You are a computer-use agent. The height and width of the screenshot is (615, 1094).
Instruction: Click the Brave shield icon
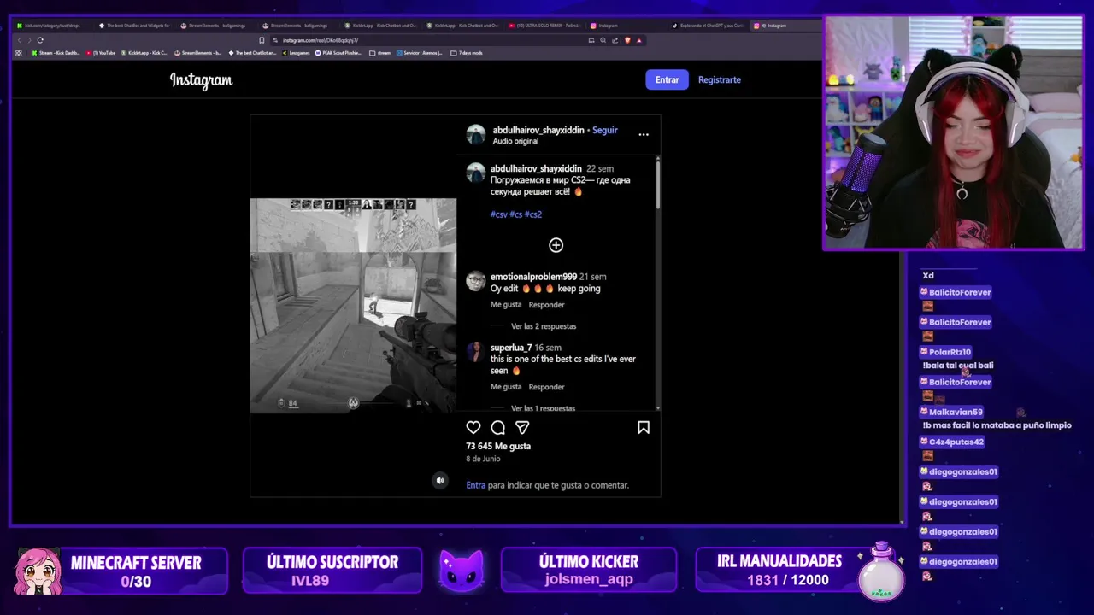tap(627, 40)
